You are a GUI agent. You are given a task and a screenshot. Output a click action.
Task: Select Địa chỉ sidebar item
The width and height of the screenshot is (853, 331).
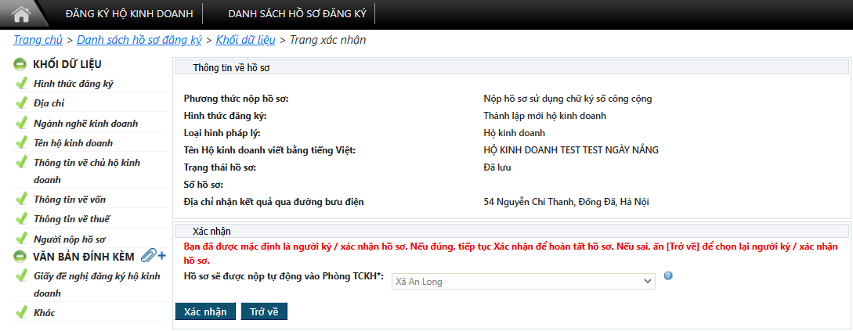click(49, 103)
